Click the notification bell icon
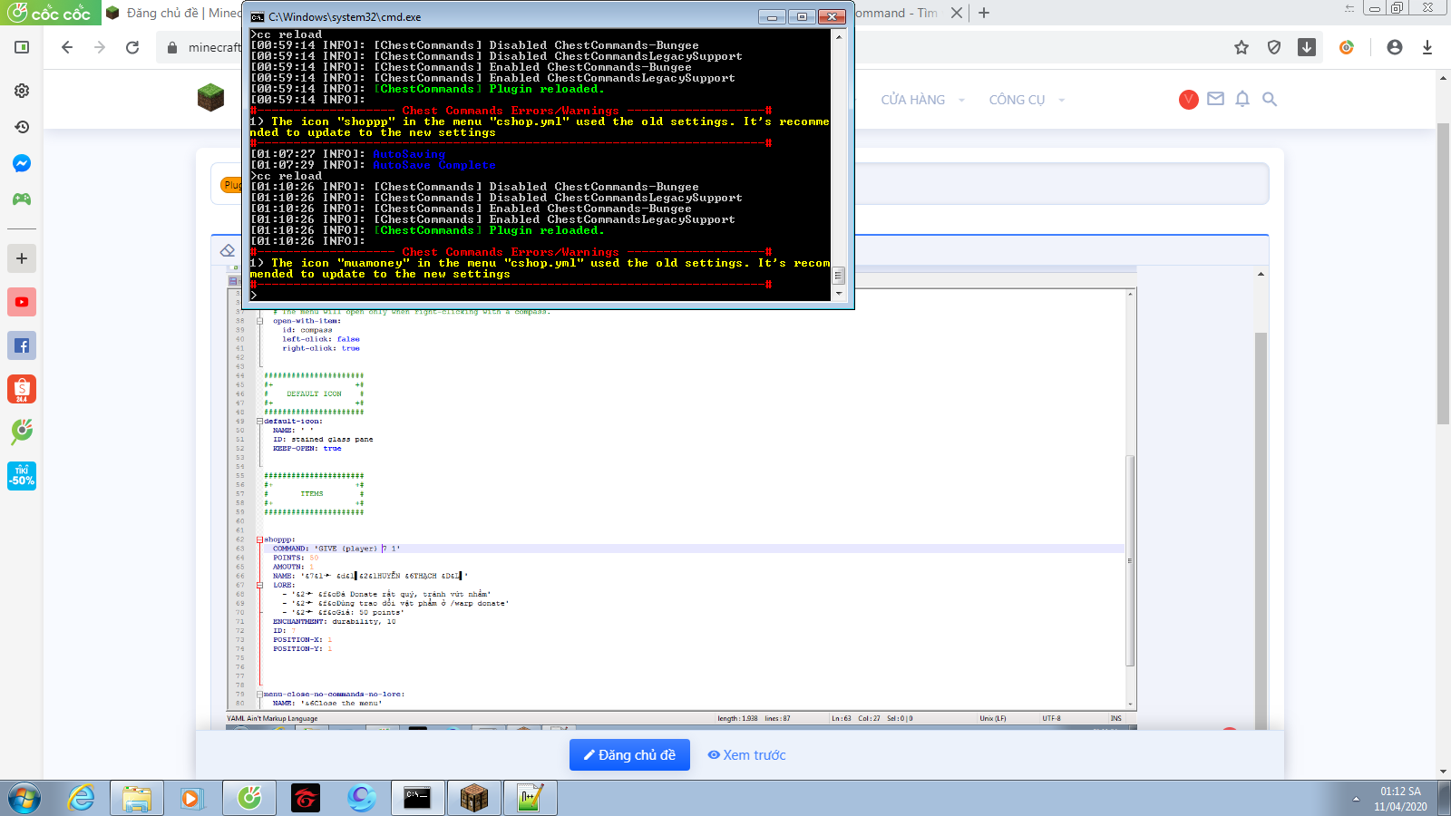Image resolution: width=1451 pixels, height=816 pixels. coord(1242,99)
